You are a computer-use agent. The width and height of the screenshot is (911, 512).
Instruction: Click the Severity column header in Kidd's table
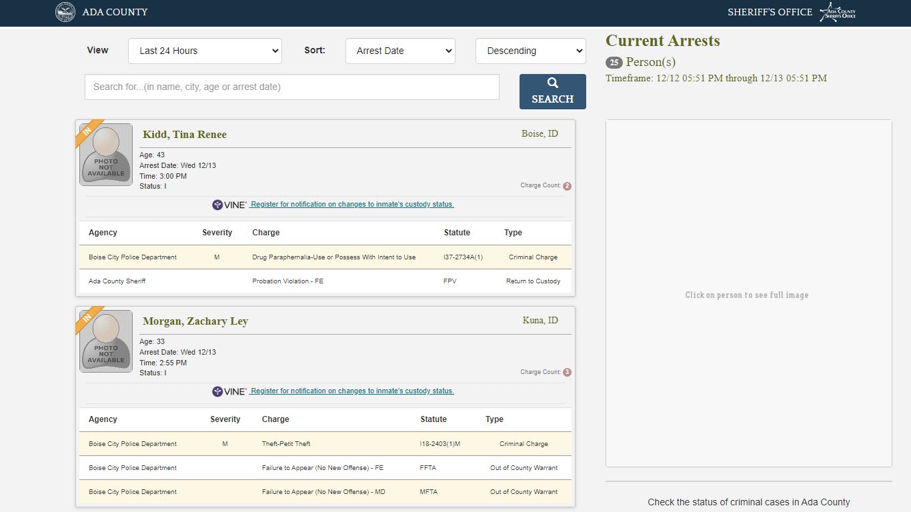tap(217, 233)
